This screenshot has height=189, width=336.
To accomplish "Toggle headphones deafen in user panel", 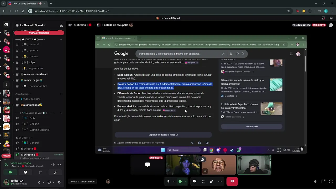I will [x=49, y=182].
